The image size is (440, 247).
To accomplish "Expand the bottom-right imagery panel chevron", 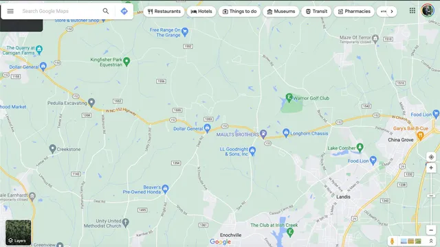I will point(431,241).
